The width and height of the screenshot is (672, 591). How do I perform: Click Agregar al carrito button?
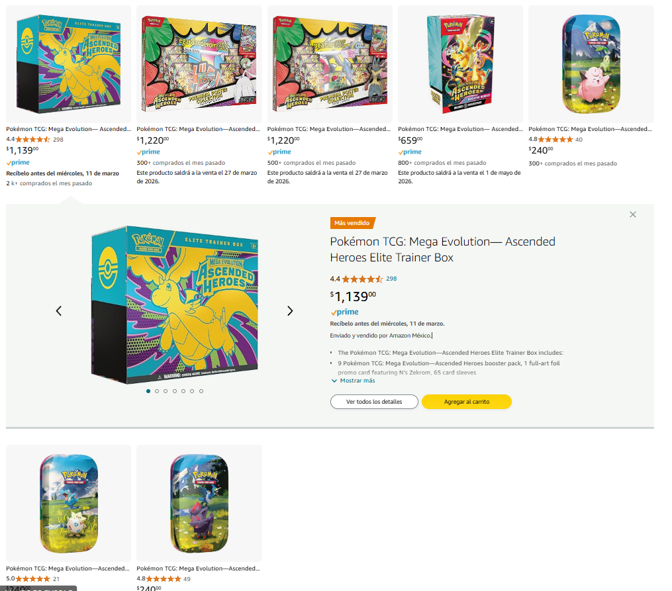point(467,402)
